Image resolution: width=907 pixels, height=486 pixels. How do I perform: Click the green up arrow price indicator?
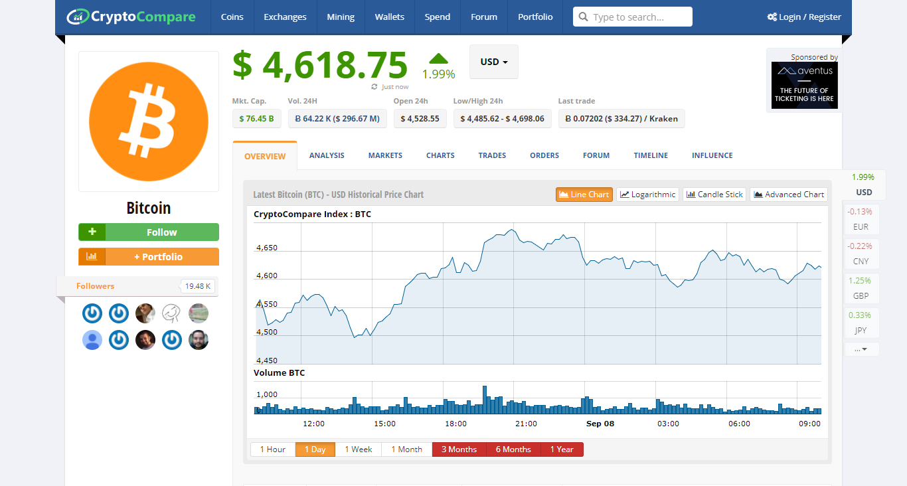point(438,58)
